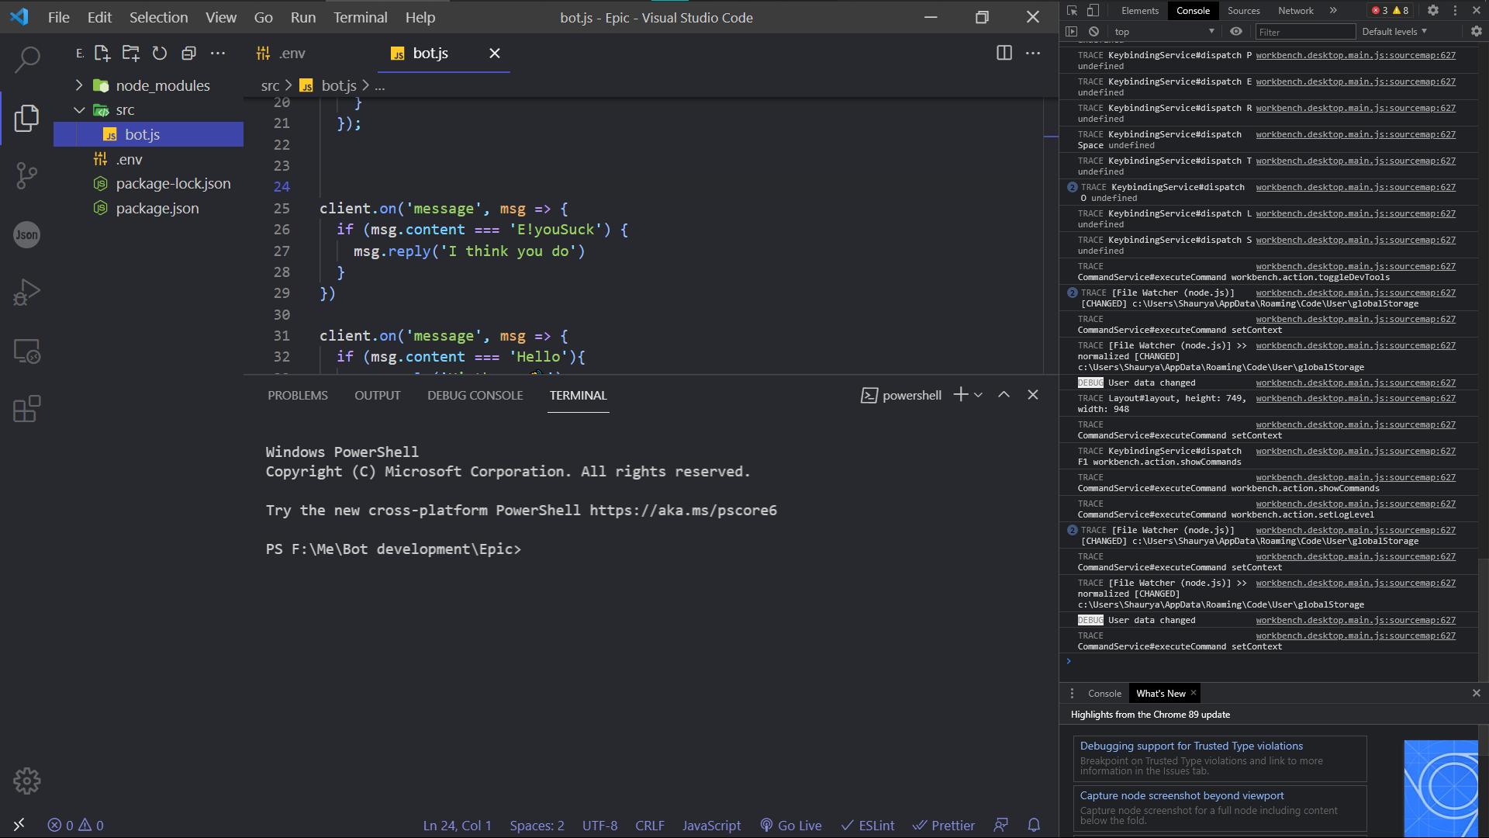Click the New File icon in Explorer

point(102,53)
